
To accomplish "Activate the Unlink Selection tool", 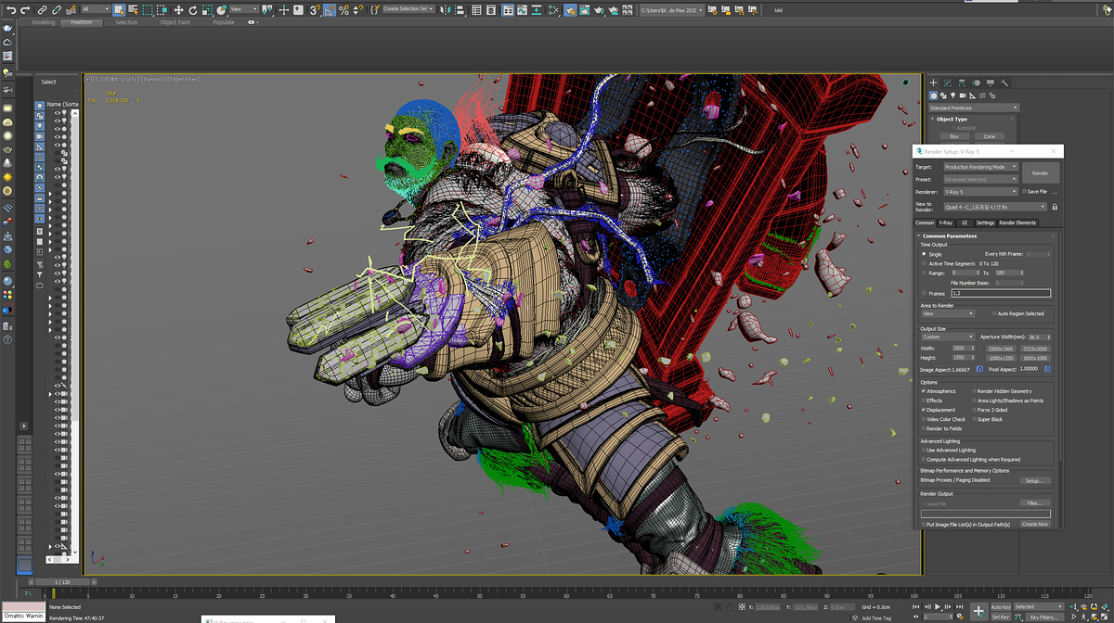I will 57,9.
